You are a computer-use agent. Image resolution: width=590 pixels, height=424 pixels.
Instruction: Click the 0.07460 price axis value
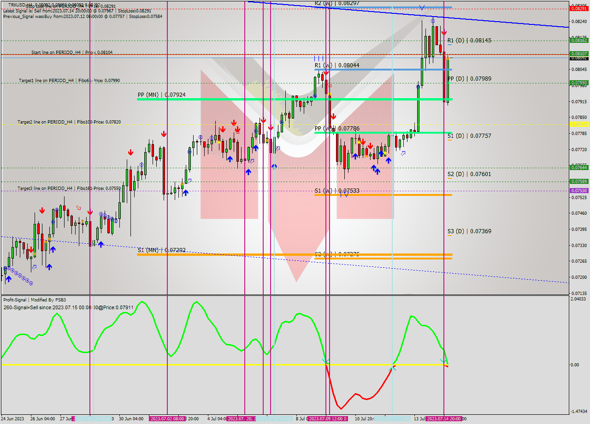tap(578, 213)
